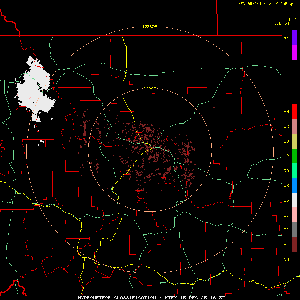Viewport: 300px width, 300px height.
Task: Click the ND black legend swatch
Action: (x=294, y=259)
